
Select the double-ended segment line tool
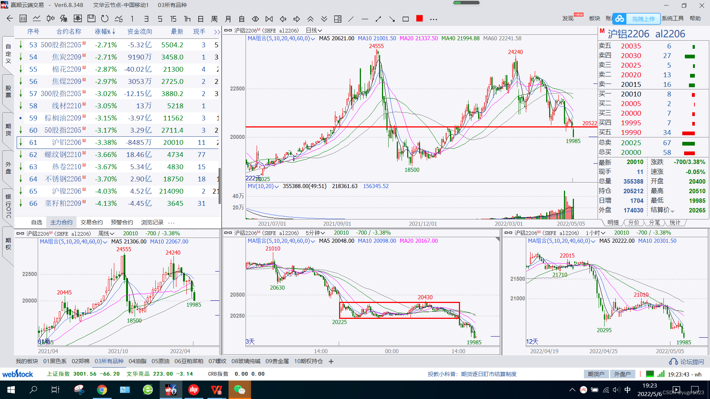[378, 18]
